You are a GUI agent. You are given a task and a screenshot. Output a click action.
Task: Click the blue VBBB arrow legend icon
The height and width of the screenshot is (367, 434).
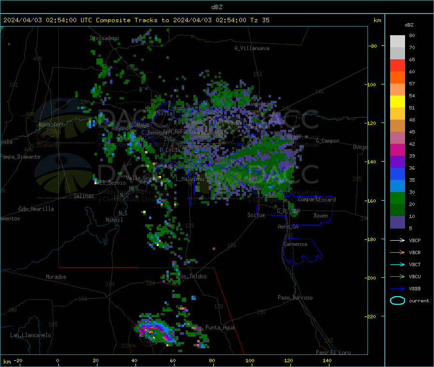[397, 289]
